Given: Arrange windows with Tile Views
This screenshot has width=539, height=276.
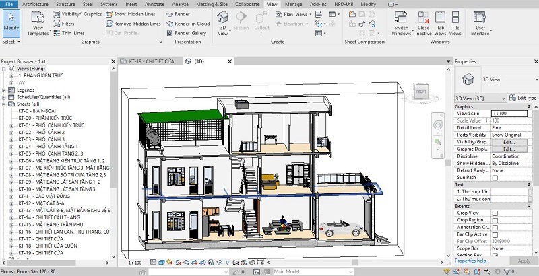Looking at the screenshot, I should pyautogui.click(x=455, y=23).
